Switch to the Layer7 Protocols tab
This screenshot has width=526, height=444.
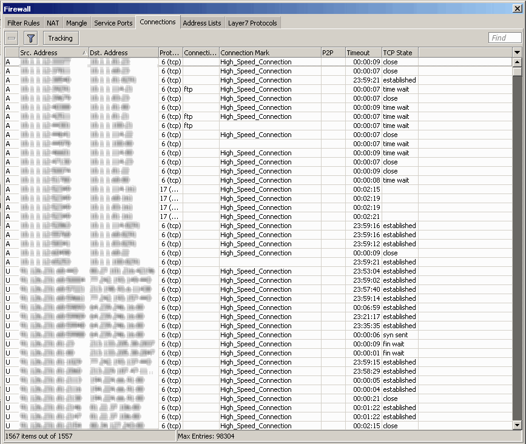pyautogui.click(x=251, y=22)
